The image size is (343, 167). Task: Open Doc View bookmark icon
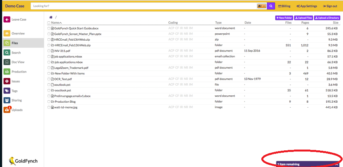(x=7, y=62)
